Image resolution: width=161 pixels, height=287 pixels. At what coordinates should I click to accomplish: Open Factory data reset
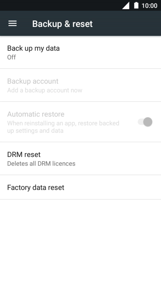point(80,187)
